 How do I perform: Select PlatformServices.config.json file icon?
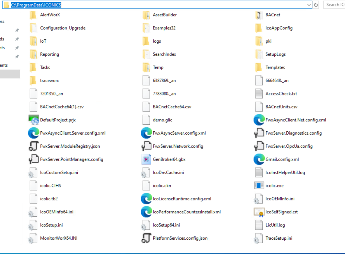pyautogui.click(x=146, y=238)
